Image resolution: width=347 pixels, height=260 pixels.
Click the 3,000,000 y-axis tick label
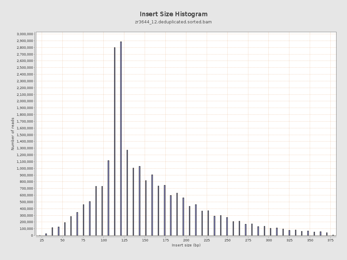[x=25, y=34]
